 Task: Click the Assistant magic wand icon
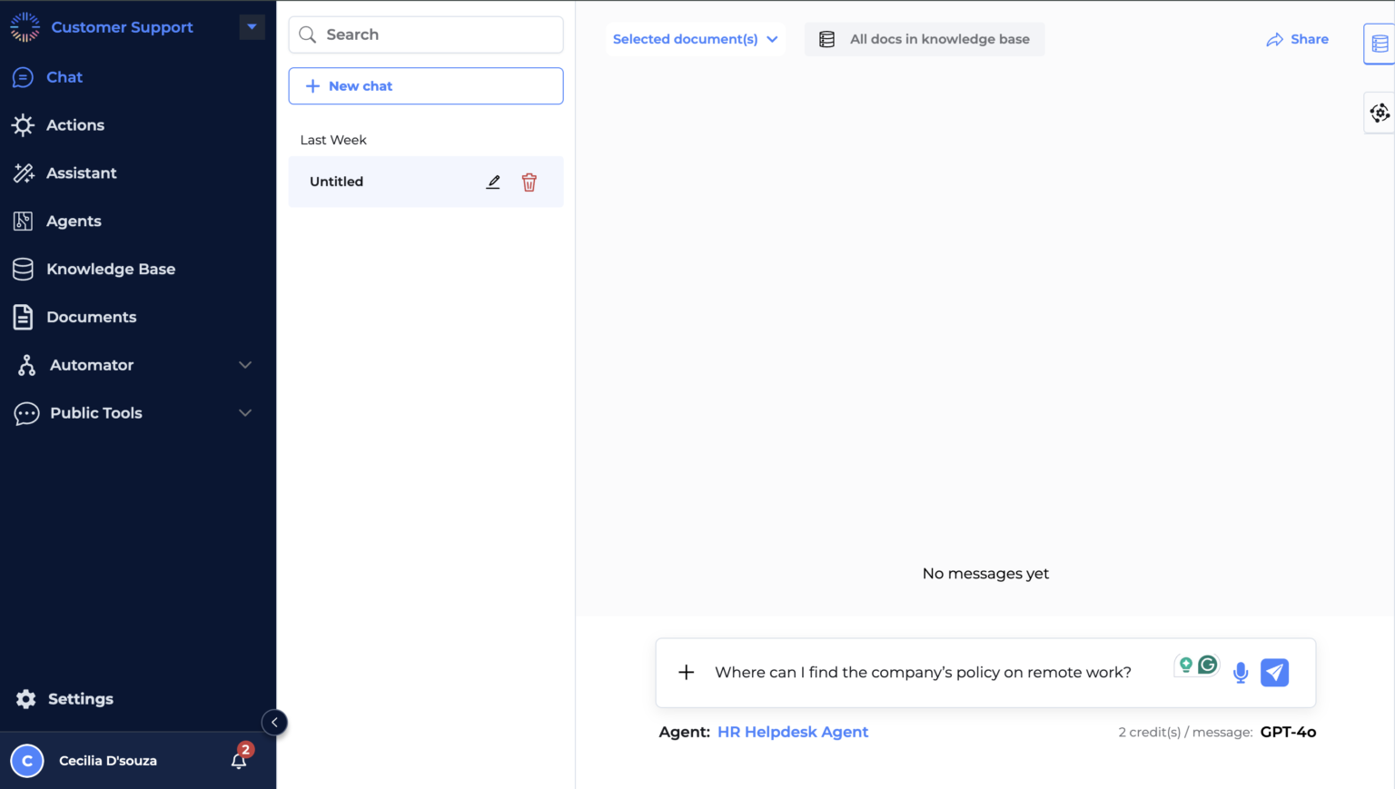[x=24, y=173]
